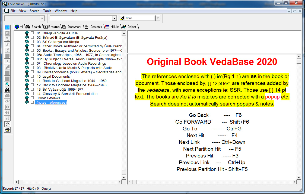Switch to the HitList view tab

pyautogui.click(x=112, y=27)
